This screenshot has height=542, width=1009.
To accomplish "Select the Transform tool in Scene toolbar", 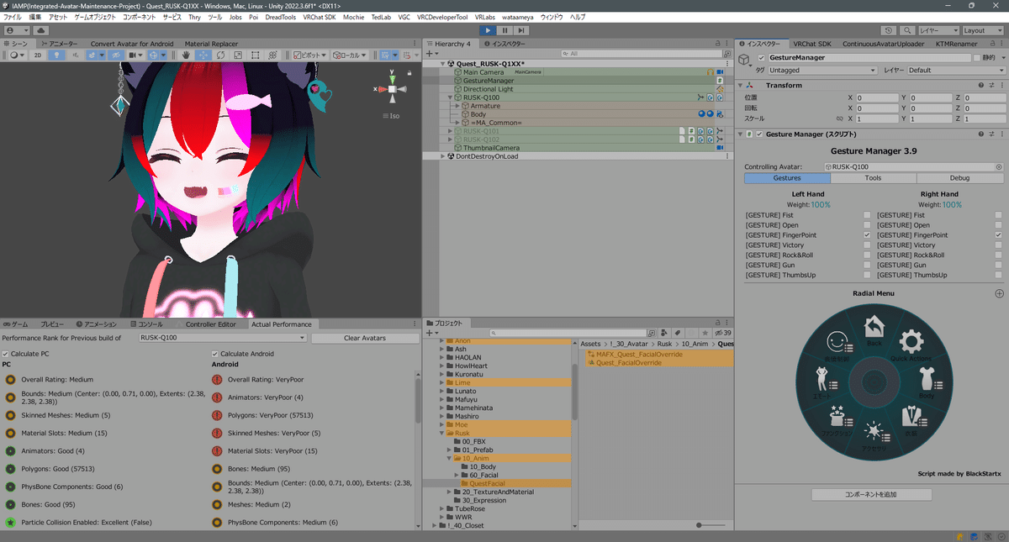I will point(272,55).
